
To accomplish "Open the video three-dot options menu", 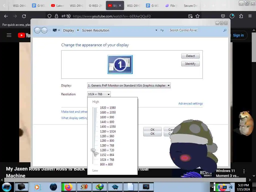I will (x=244, y=171).
